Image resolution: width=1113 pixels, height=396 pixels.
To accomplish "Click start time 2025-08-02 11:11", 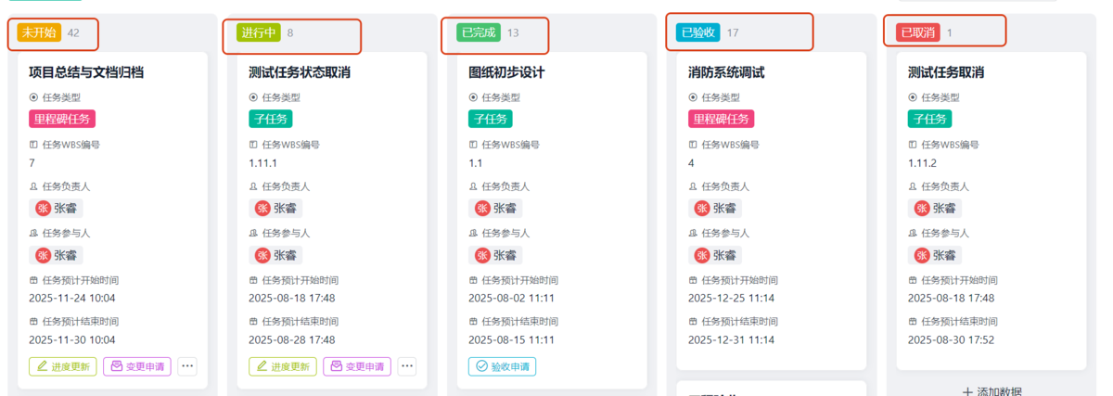I will coord(512,298).
